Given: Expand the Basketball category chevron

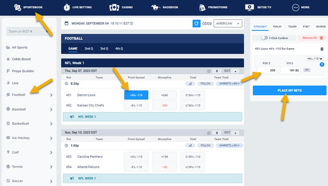Looking at the screenshot, I should pos(51,124).
